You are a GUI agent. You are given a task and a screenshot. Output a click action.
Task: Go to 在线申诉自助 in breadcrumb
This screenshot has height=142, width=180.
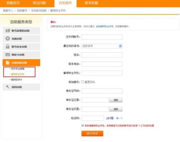click(x=39, y=10)
